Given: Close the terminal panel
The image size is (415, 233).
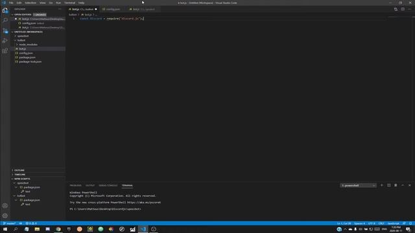Looking at the screenshot, I should [409, 185].
